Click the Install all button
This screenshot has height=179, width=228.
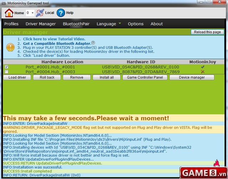click(107, 77)
